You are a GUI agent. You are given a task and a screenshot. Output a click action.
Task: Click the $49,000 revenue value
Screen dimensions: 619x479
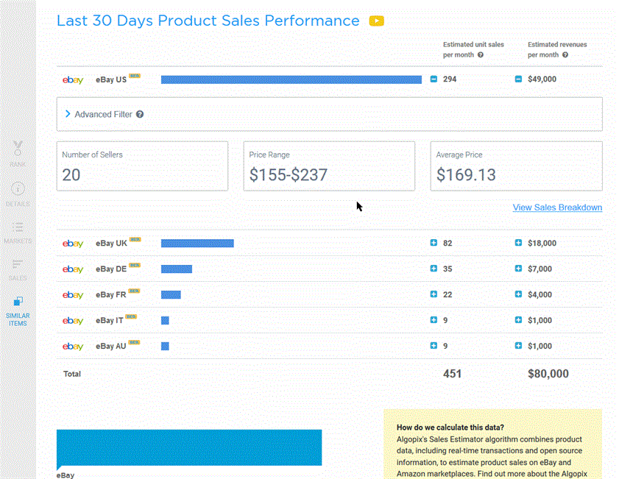(542, 79)
